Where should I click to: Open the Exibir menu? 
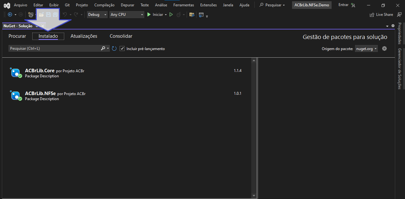[x=54, y=5]
